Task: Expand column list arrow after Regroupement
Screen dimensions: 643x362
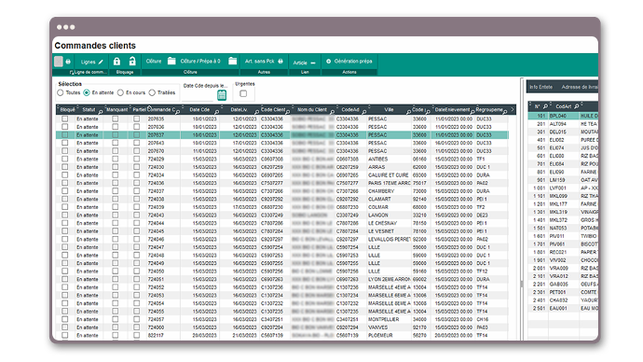Action: click(x=513, y=109)
